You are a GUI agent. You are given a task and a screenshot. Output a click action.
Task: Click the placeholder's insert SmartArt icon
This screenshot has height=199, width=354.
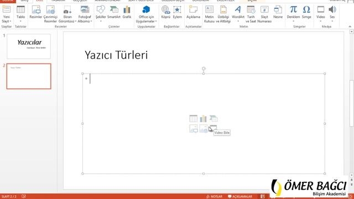coord(214,118)
